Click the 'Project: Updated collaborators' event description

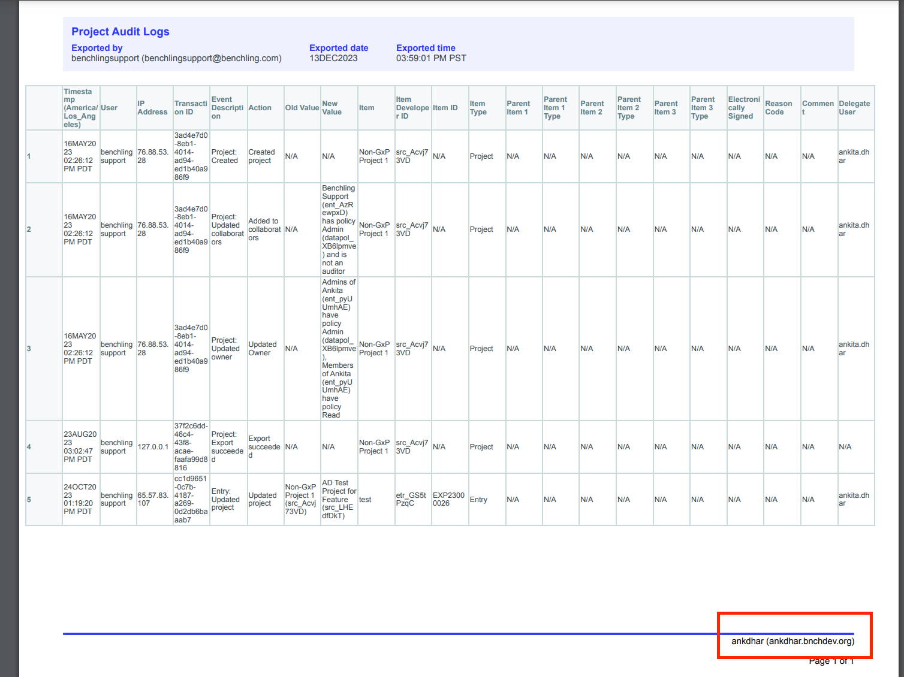228,229
